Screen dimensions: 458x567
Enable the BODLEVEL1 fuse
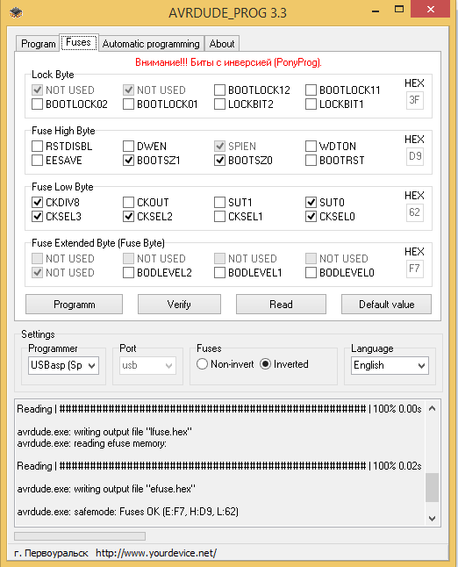click(x=219, y=273)
